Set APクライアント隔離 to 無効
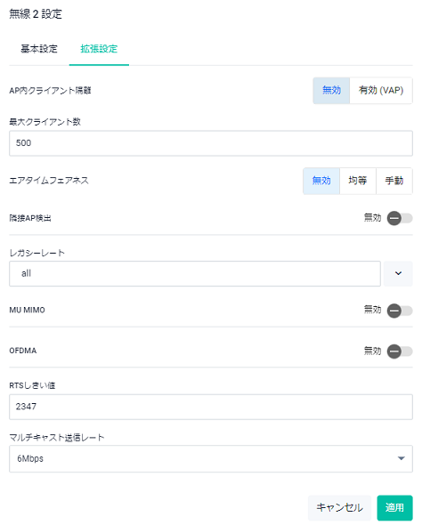The height and width of the screenshot is (525, 422). click(x=331, y=91)
